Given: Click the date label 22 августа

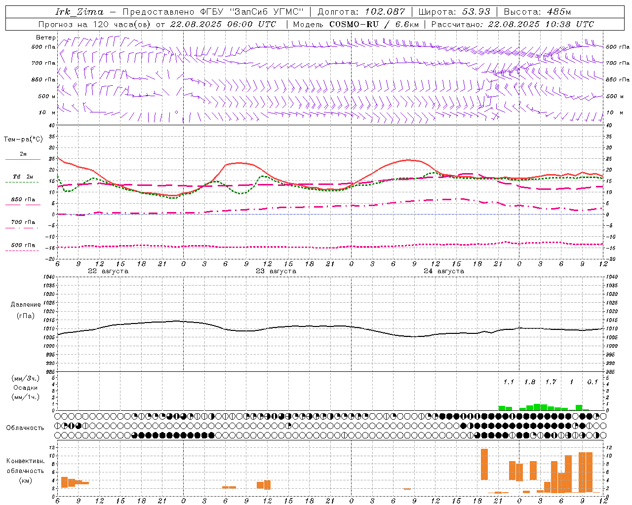Looking at the screenshot, I should (108, 271).
